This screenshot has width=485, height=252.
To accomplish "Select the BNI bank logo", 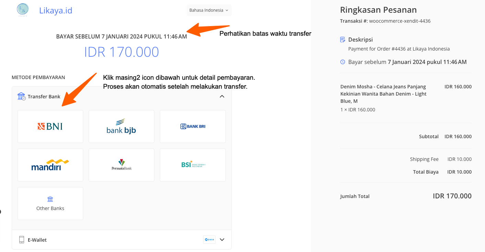I will [50, 127].
